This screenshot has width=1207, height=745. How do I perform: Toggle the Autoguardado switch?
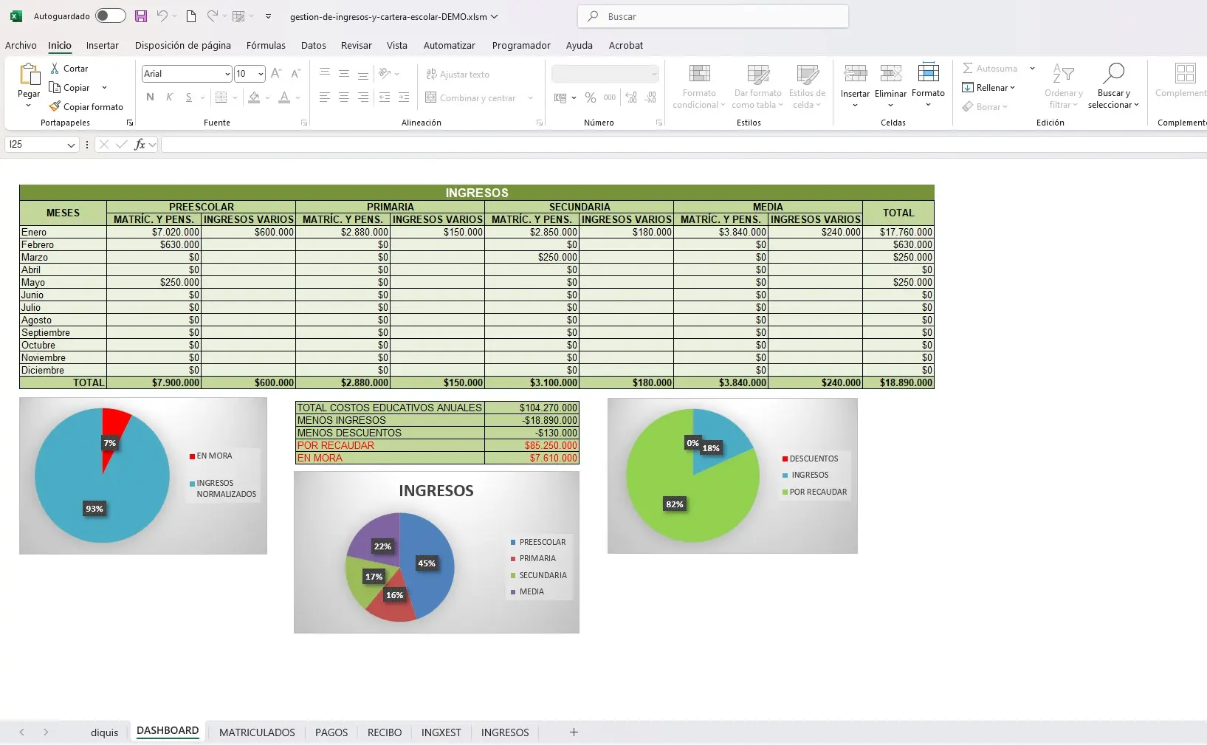110,16
